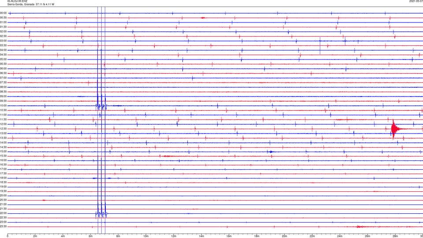This screenshot has height=238, width=423.
Task: Select the 08:00 trace time label
Action: [4, 87]
